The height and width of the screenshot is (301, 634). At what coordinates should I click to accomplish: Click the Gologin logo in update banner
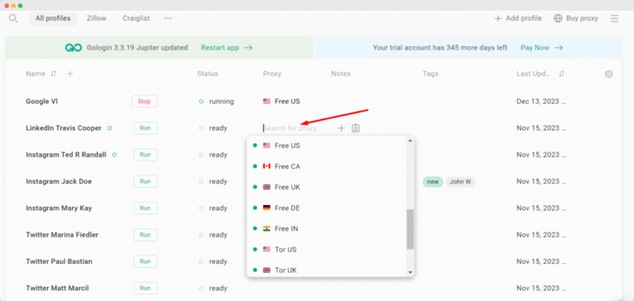[73, 48]
